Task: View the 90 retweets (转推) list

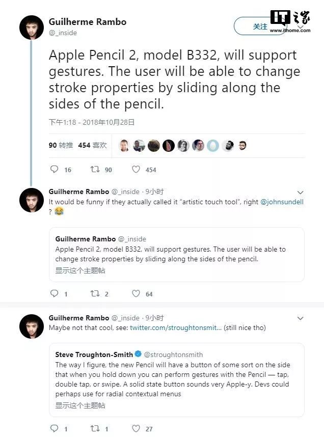Action: (61, 145)
